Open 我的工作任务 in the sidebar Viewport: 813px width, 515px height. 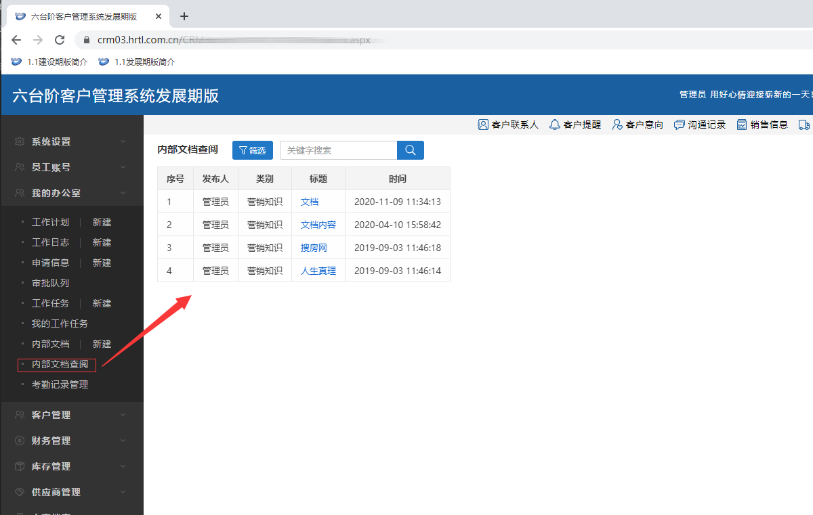click(60, 323)
